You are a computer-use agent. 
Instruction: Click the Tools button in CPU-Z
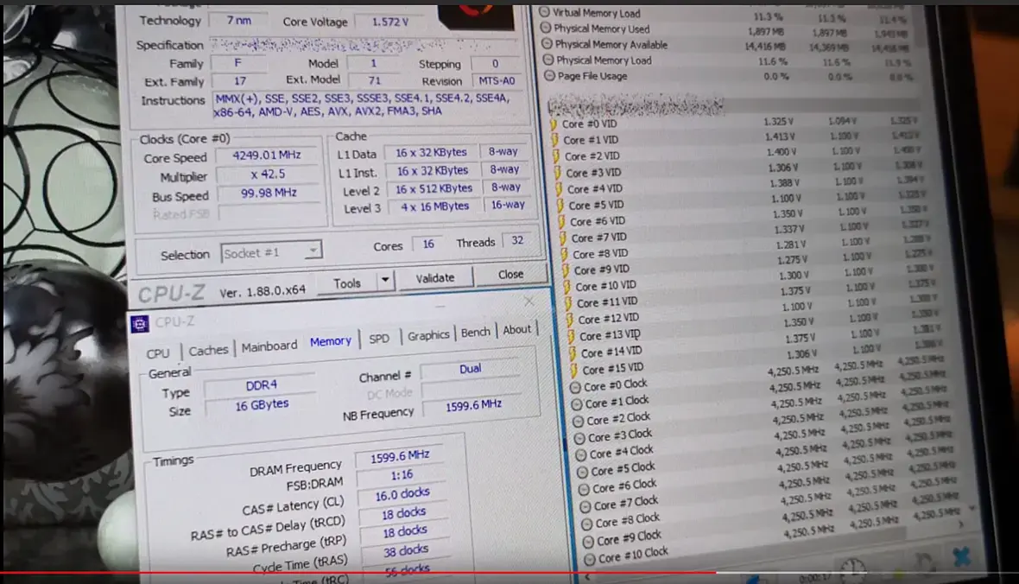(x=347, y=282)
